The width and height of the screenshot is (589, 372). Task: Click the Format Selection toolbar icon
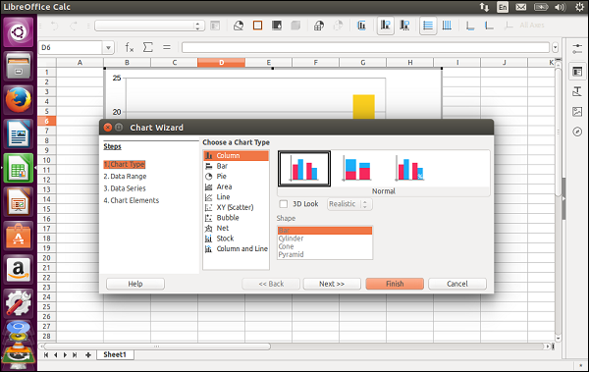pos(215,26)
